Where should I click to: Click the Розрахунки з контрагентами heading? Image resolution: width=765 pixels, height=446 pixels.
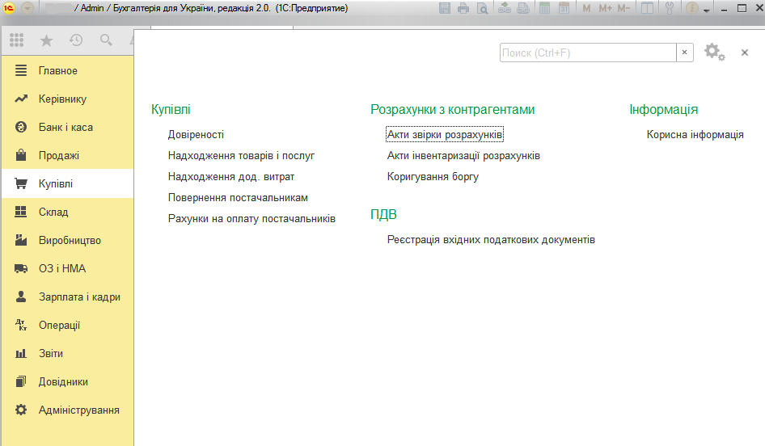(x=453, y=110)
